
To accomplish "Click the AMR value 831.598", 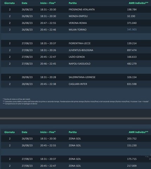I will 132,84.
